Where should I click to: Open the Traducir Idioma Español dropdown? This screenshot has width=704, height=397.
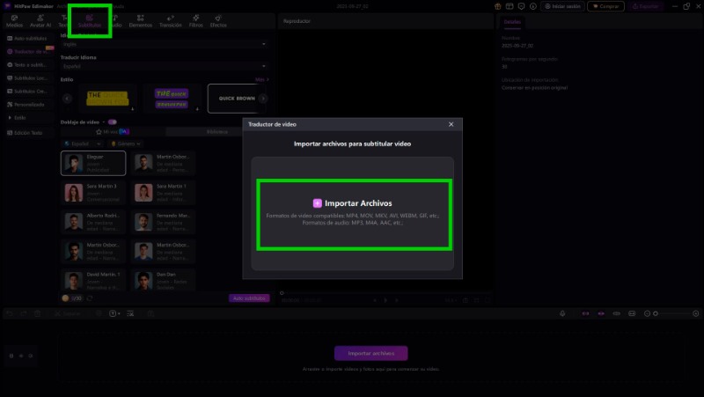coord(165,66)
